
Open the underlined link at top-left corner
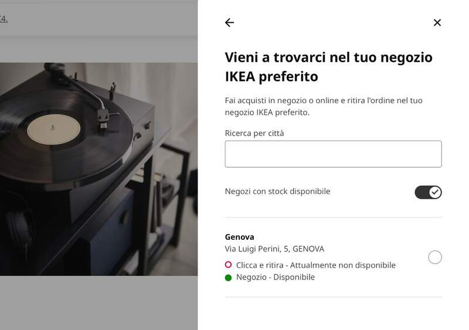click(4, 19)
